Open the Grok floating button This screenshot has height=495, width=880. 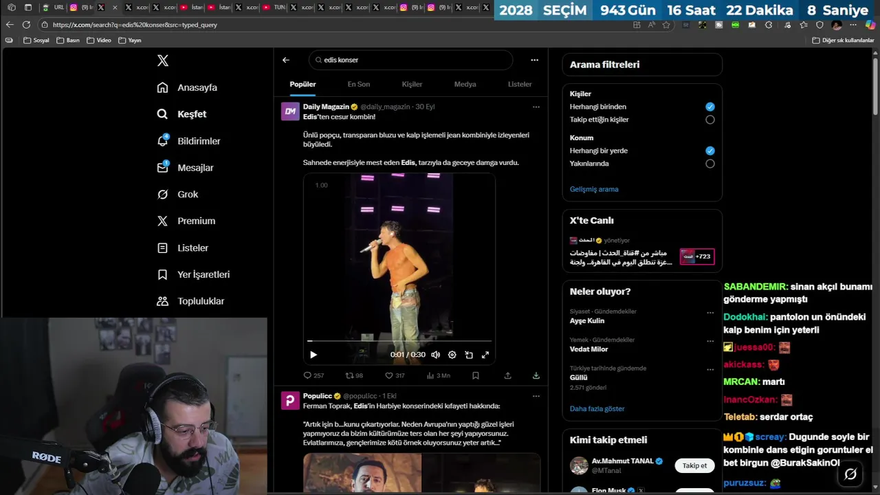pyautogui.click(x=850, y=474)
